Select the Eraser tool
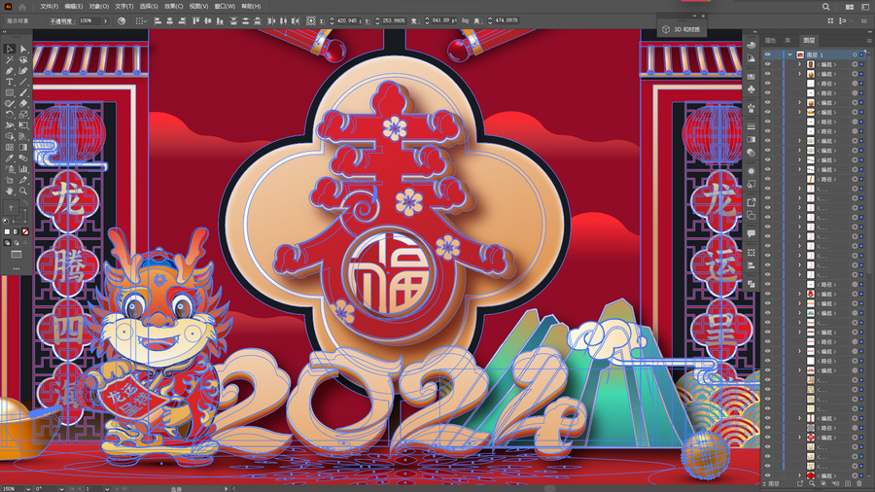Screen dimensions: 875x492 pos(23,104)
